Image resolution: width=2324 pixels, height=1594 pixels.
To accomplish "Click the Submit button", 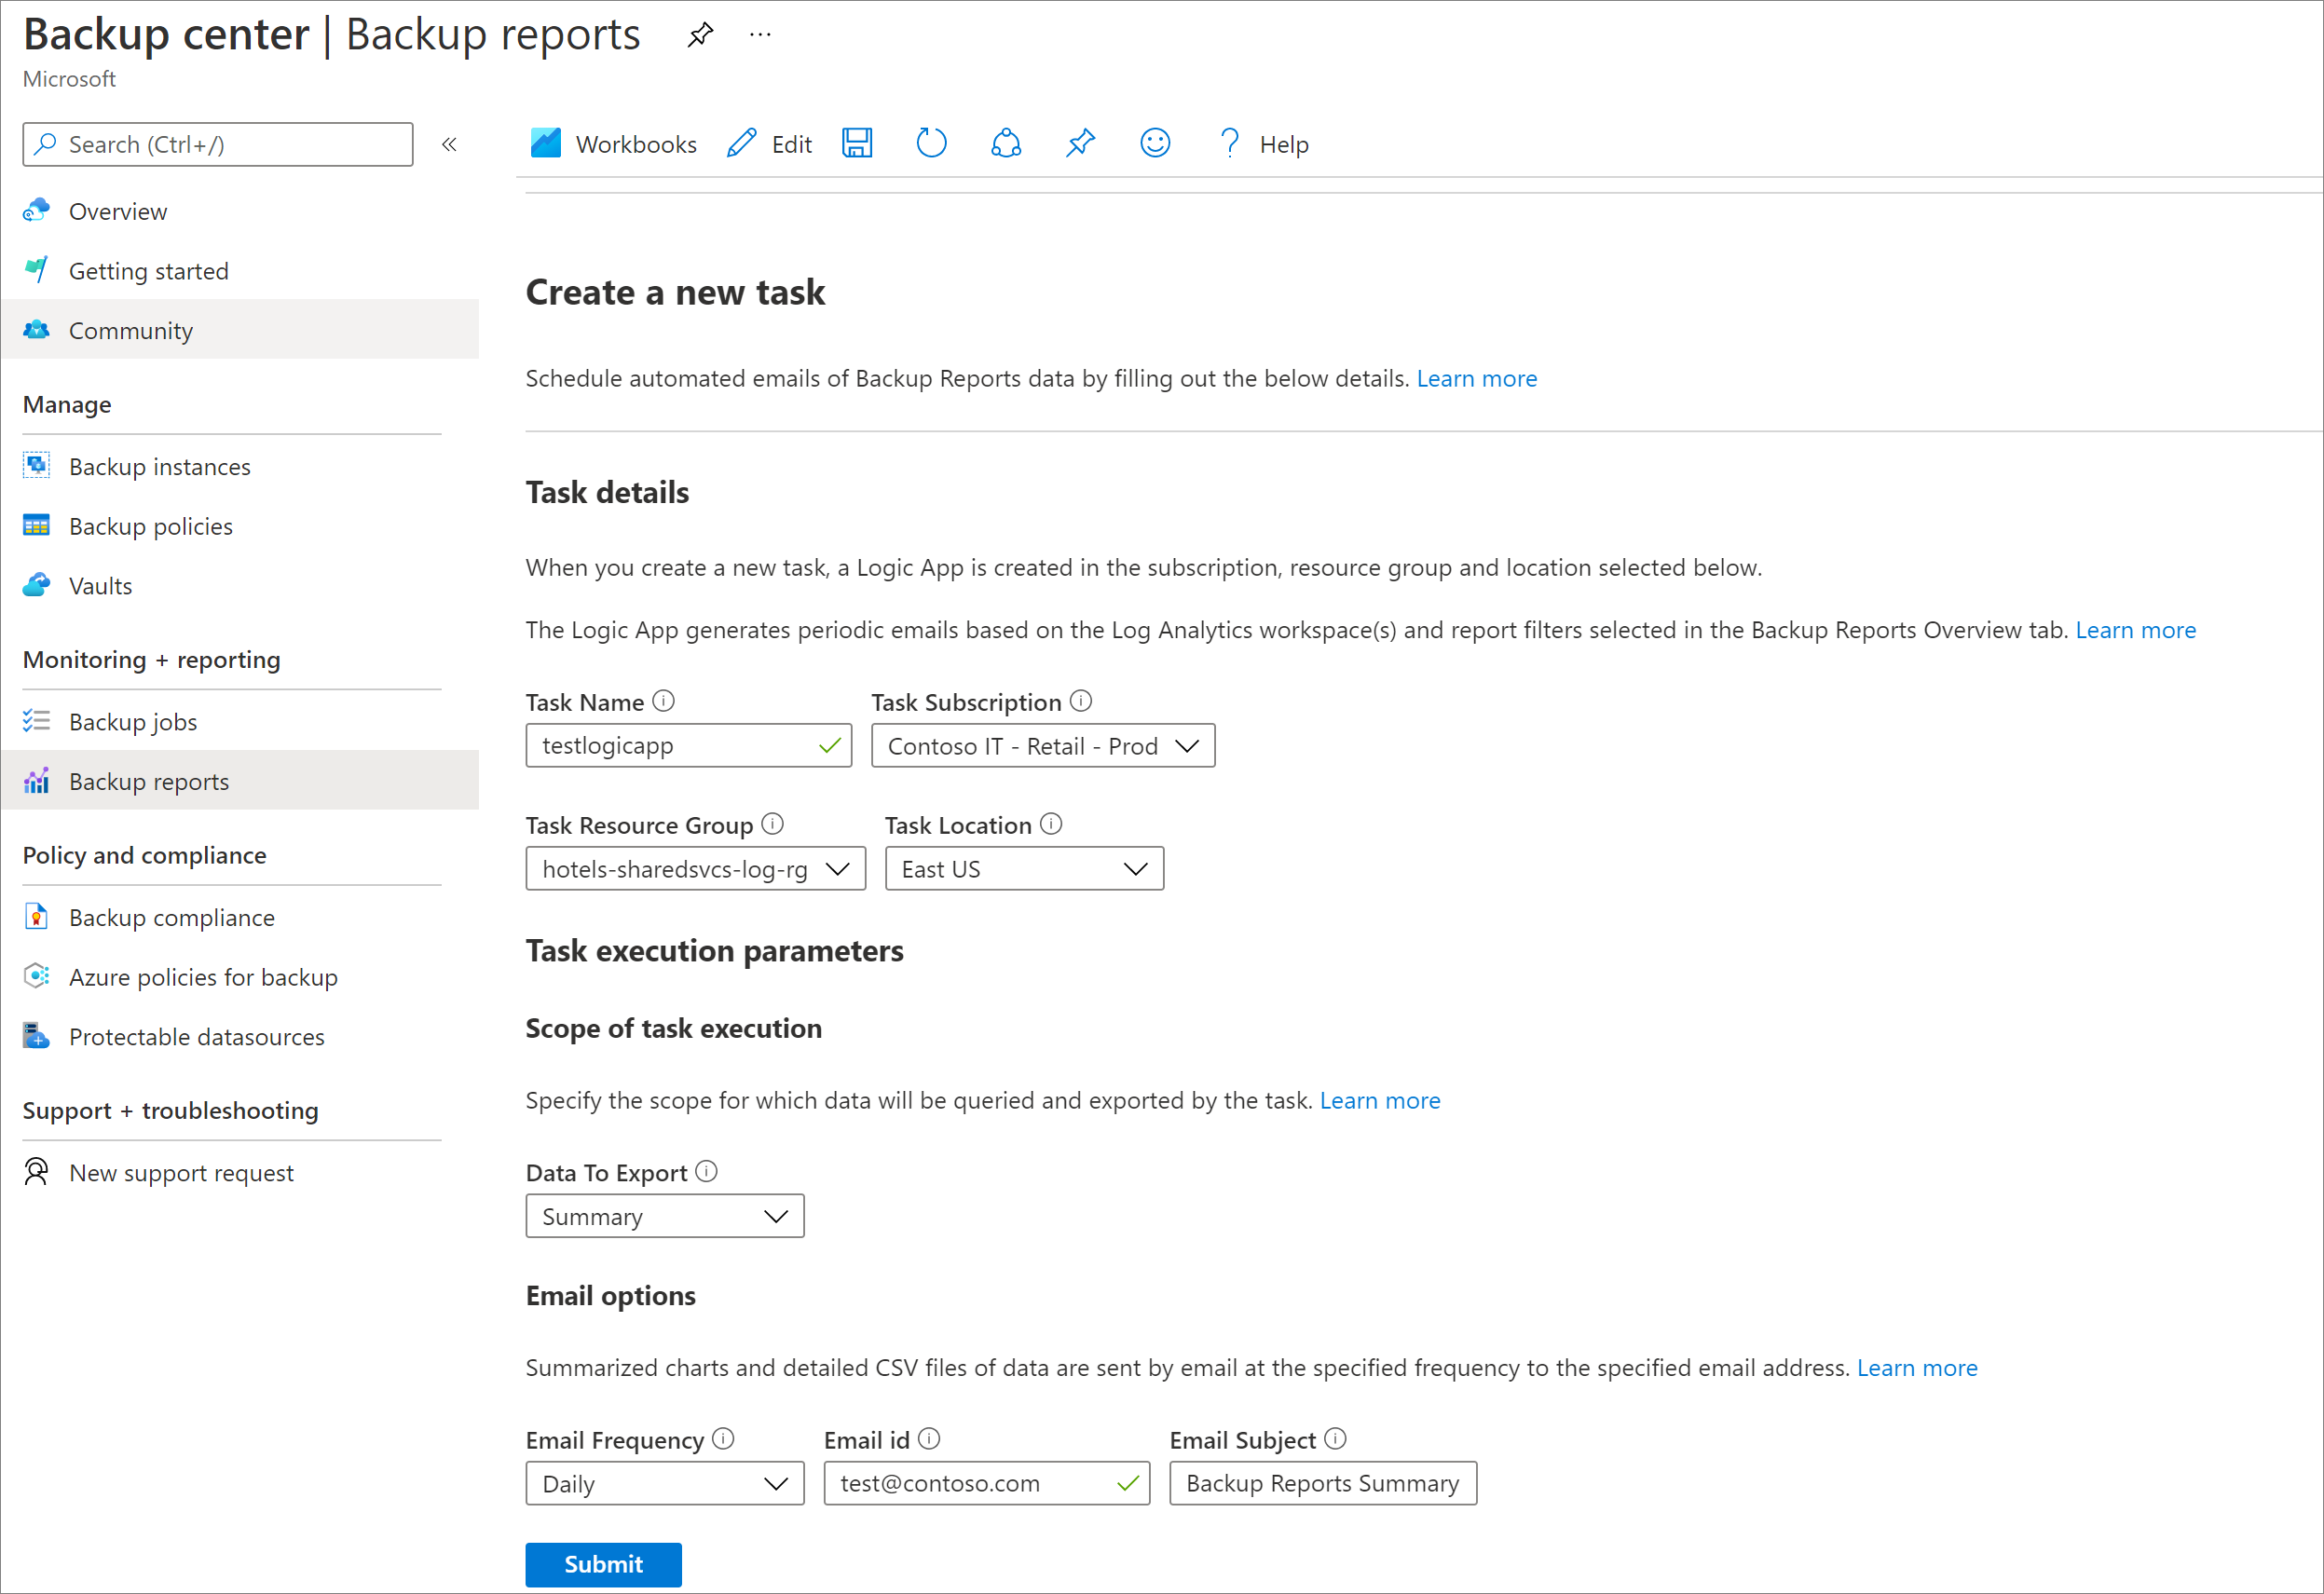I will [603, 1564].
